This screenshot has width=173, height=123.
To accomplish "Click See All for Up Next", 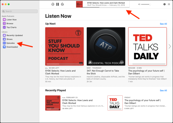I will pos(163,24).
